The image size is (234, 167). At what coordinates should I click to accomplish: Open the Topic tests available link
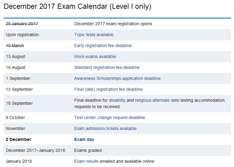(x=94, y=35)
